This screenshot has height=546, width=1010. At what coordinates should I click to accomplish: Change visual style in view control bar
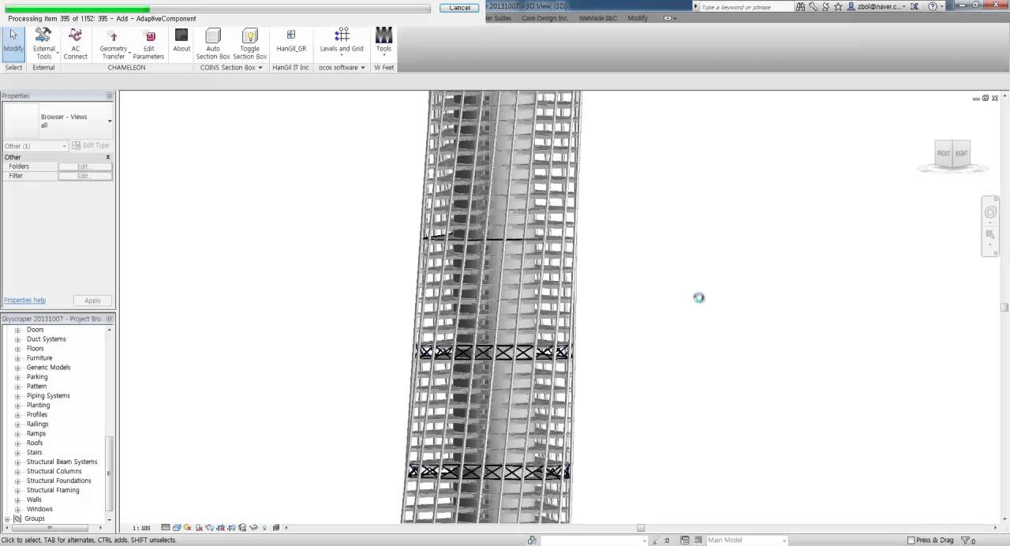pos(177,528)
